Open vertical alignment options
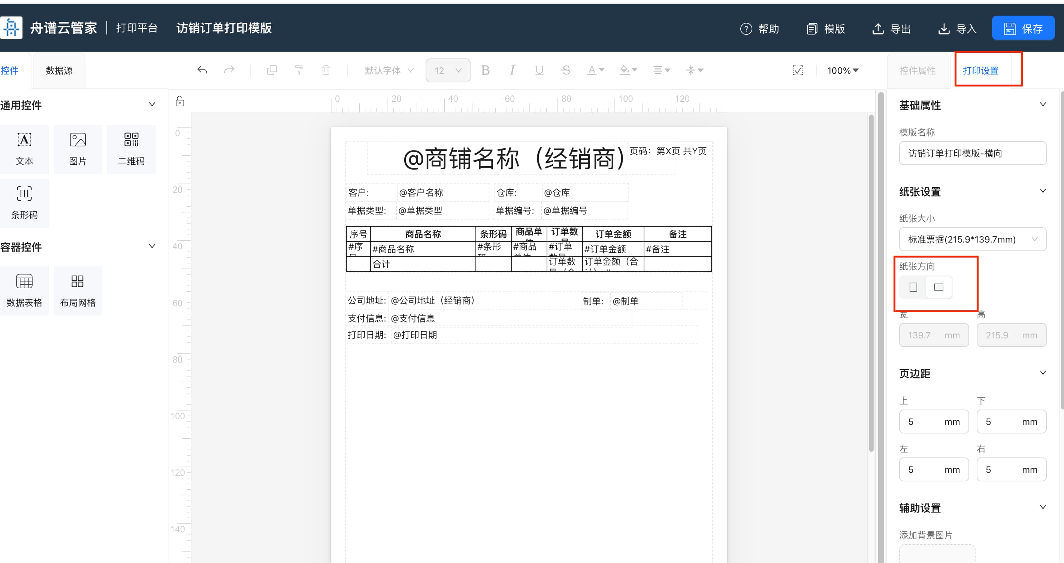The width and height of the screenshot is (1064, 563). point(694,70)
